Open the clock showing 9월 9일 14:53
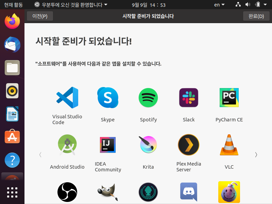This screenshot has width=272, height=204. [x=149, y=5]
